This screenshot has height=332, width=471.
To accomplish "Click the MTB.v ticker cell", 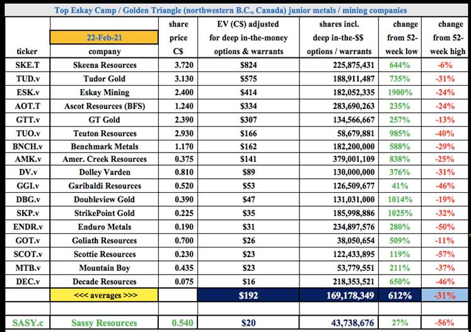I will click(27, 268).
